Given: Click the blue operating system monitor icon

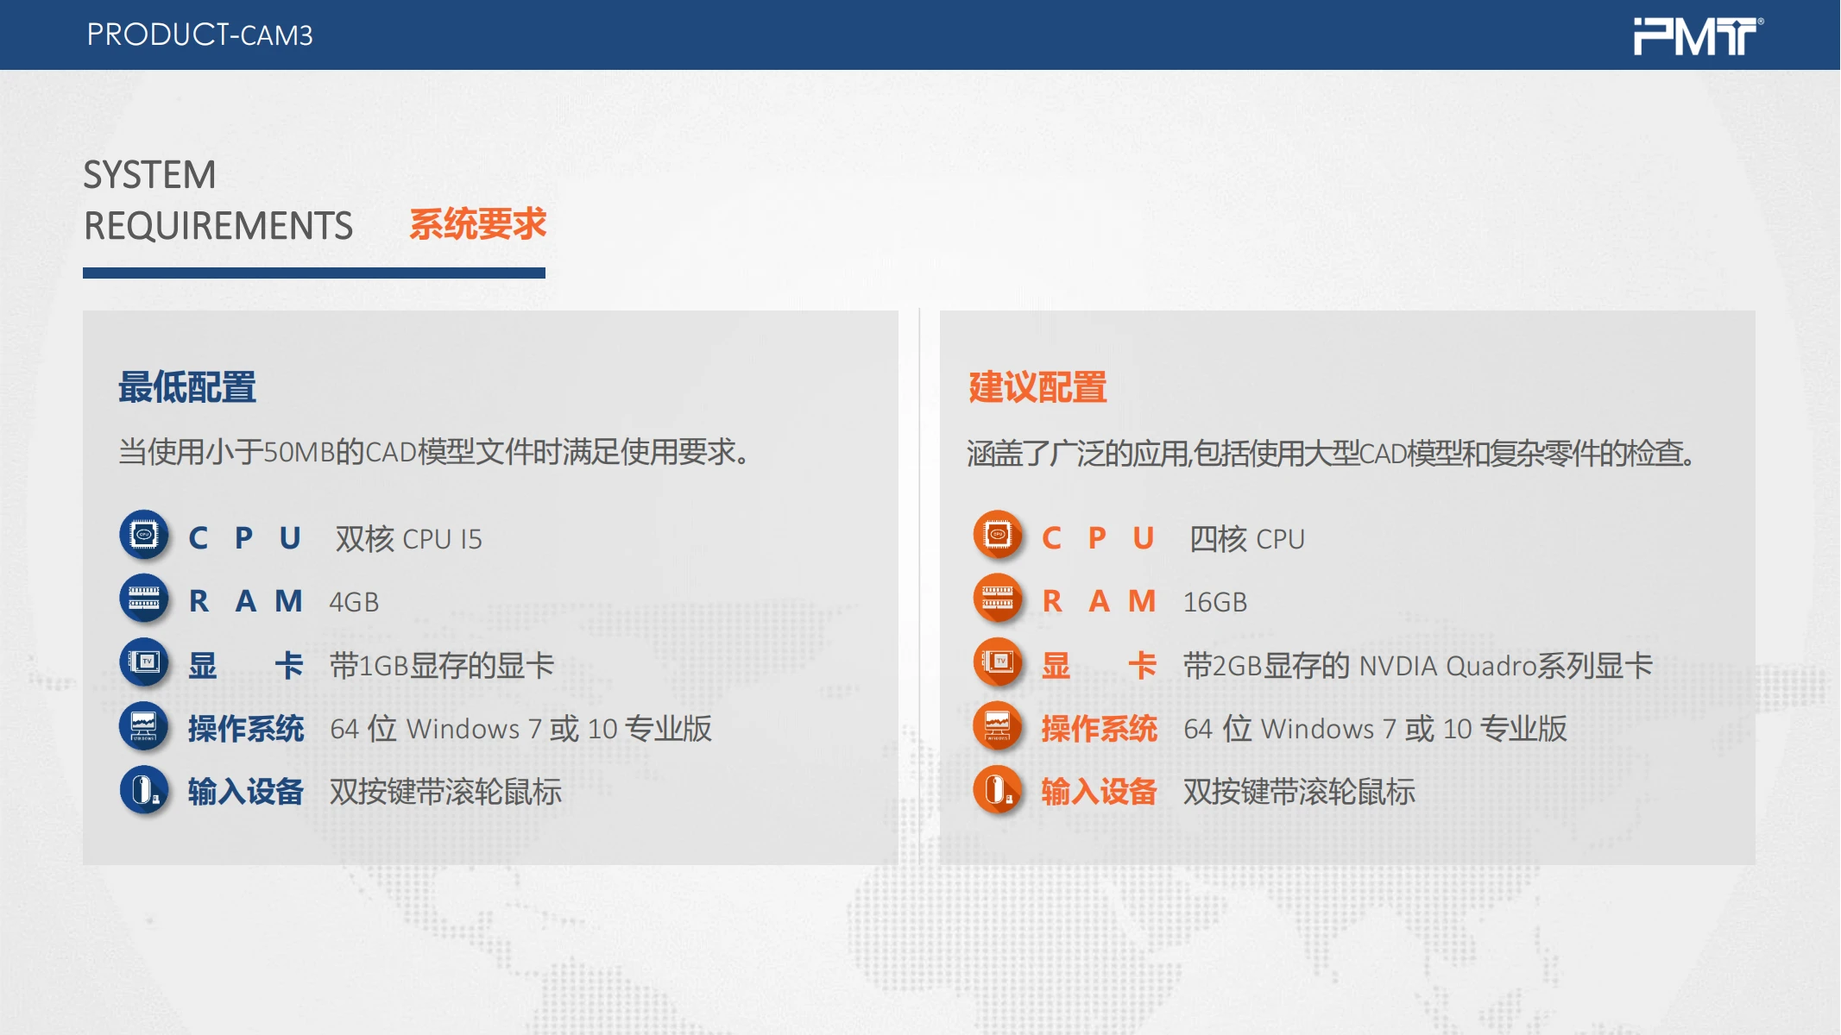Looking at the screenshot, I should 144,726.
